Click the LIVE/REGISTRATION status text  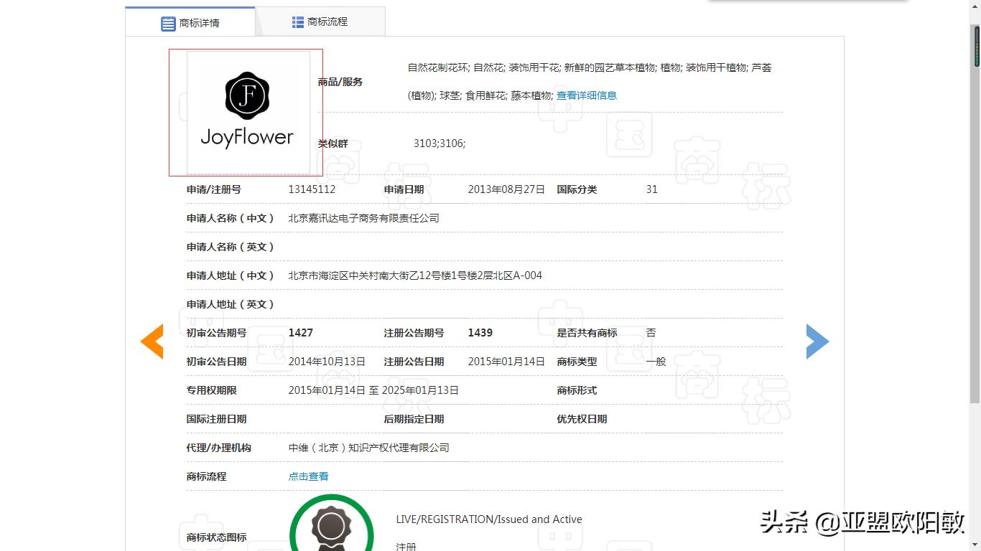489,519
